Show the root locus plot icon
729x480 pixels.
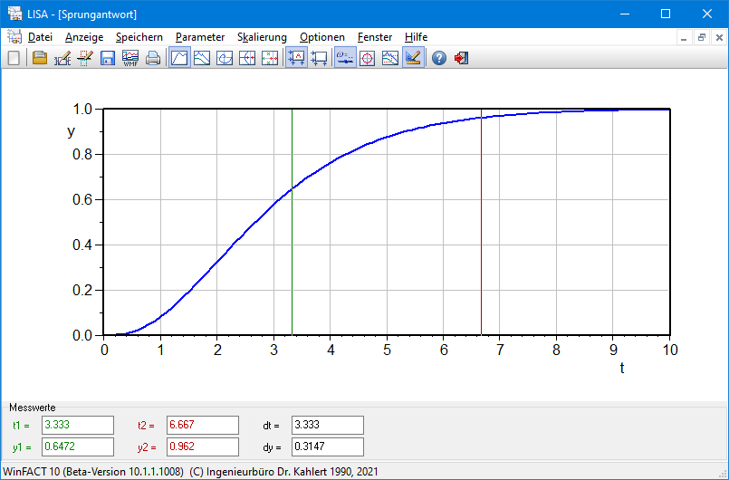[247, 58]
